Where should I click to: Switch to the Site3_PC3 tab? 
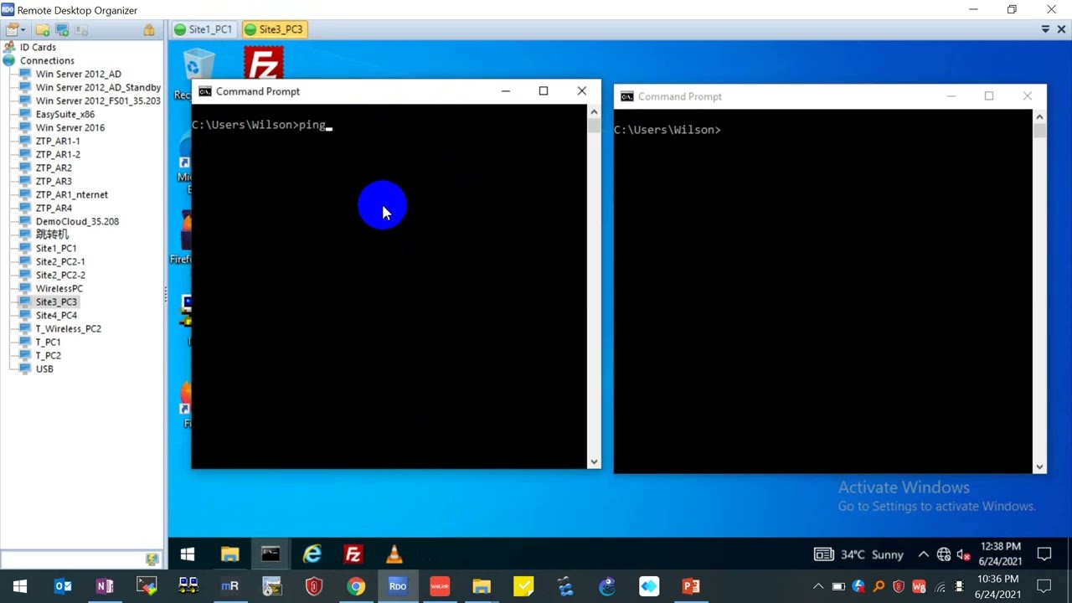click(273, 29)
